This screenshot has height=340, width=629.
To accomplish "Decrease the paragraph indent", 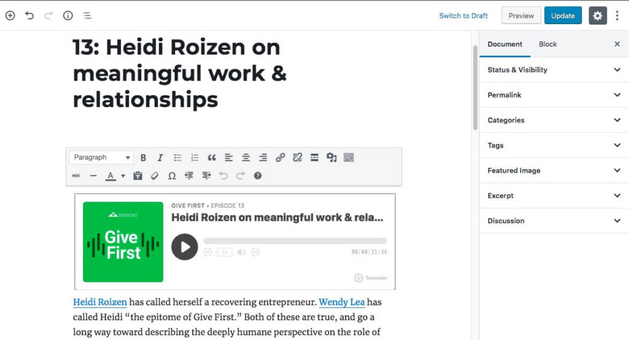I will pyautogui.click(x=189, y=175).
